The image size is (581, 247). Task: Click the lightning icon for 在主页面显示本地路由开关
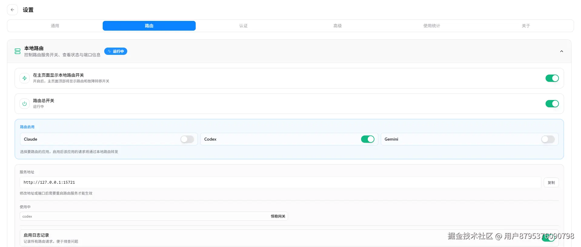(x=25, y=78)
